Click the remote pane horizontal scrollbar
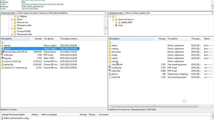 154,106
